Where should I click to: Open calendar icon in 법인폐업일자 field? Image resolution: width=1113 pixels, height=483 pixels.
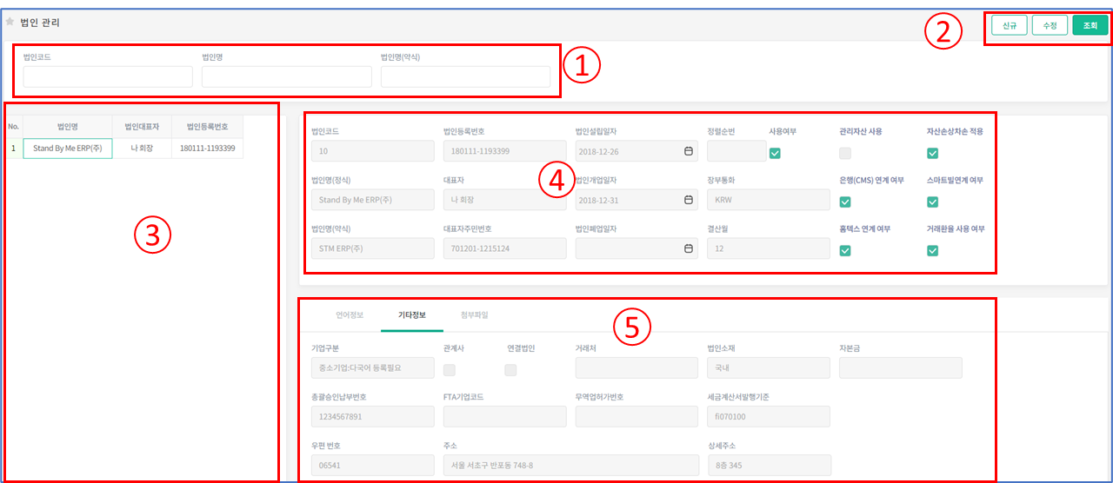689,248
